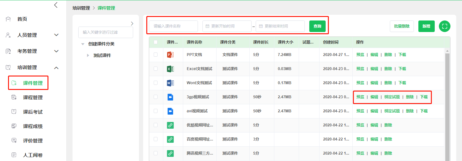462x161 pixels.
Task: Click the 输入关键字进行过滤 filter field
Action: [x=106, y=32]
